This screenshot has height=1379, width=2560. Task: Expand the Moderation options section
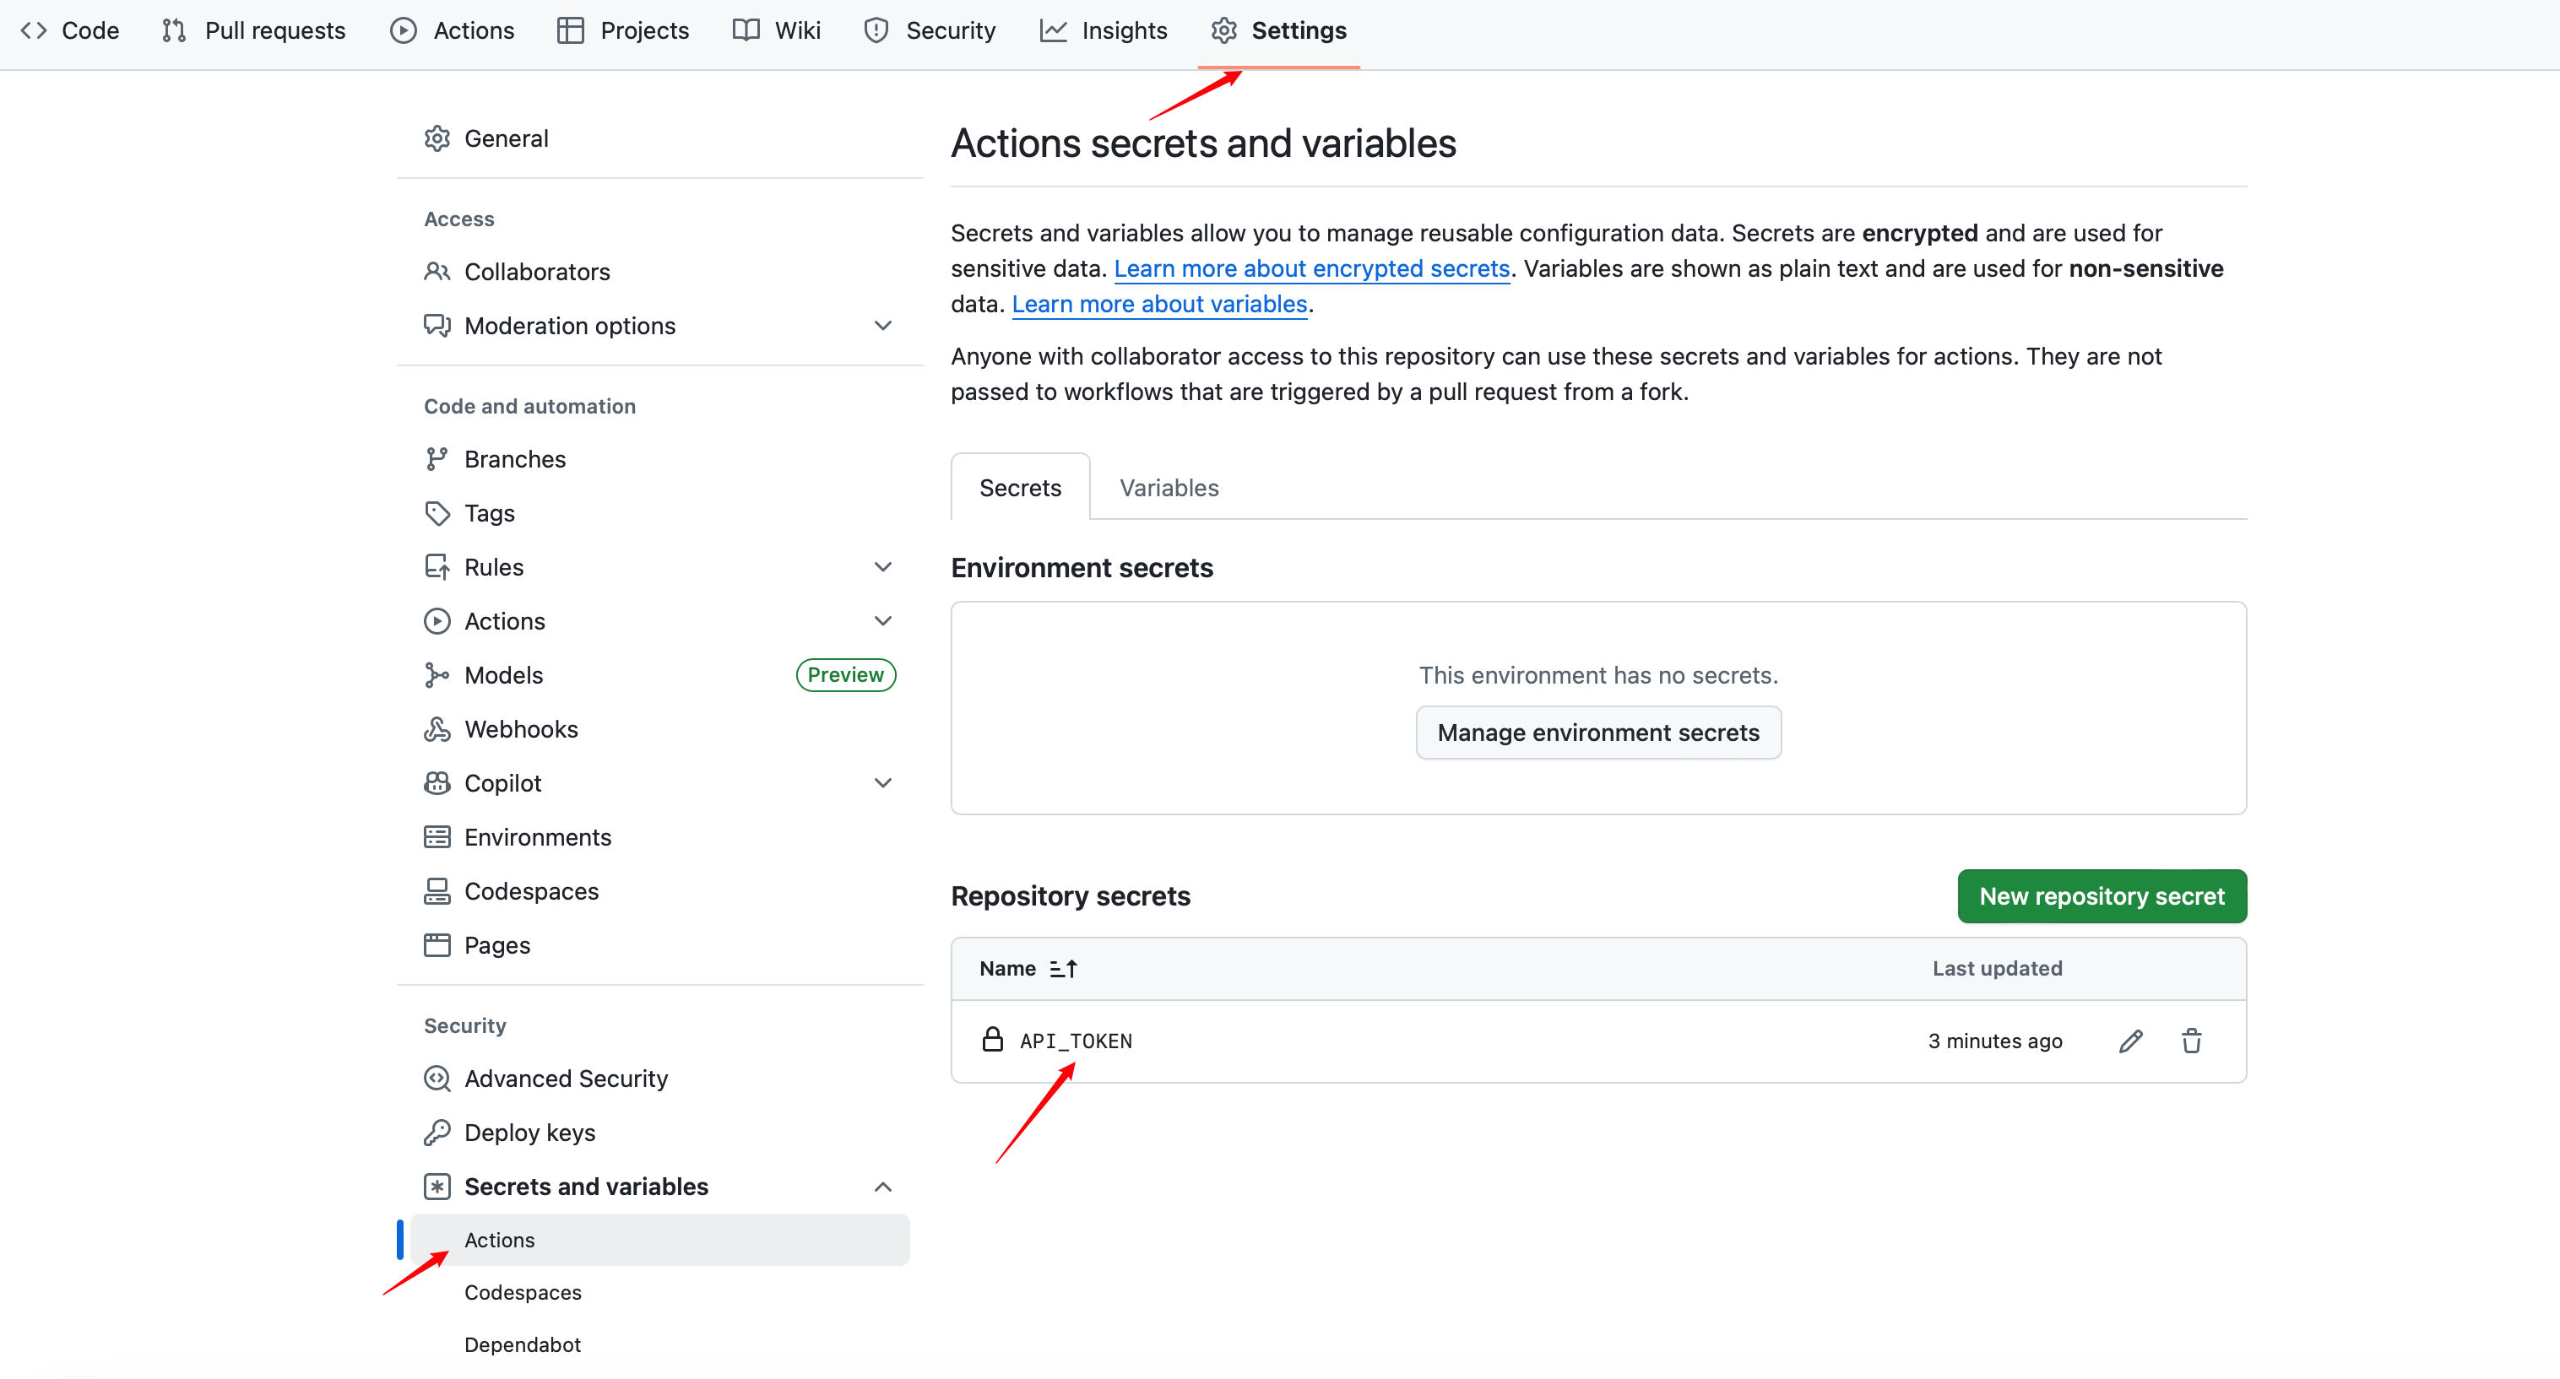882,325
